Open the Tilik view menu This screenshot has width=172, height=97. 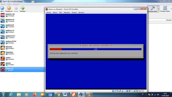[60, 12]
